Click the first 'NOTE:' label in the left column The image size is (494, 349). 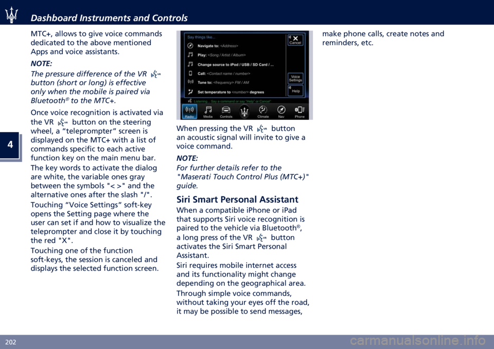(41, 64)
